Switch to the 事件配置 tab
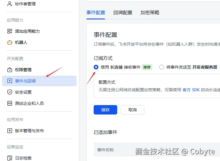The width and height of the screenshot is (220, 161). tap(96, 13)
